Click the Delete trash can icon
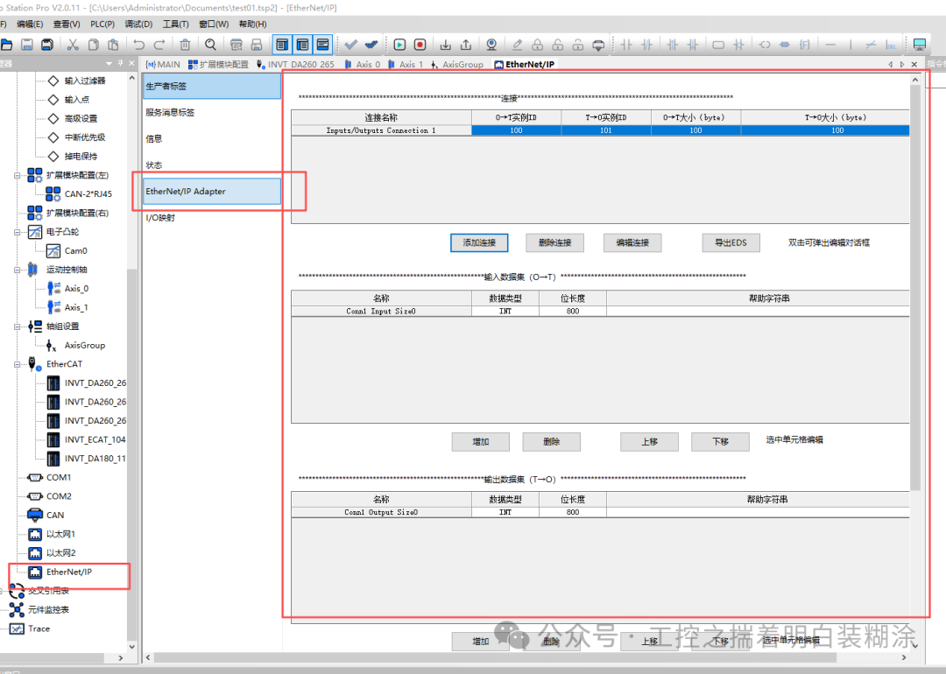This screenshot has width=946, height=674. point(185,45)
